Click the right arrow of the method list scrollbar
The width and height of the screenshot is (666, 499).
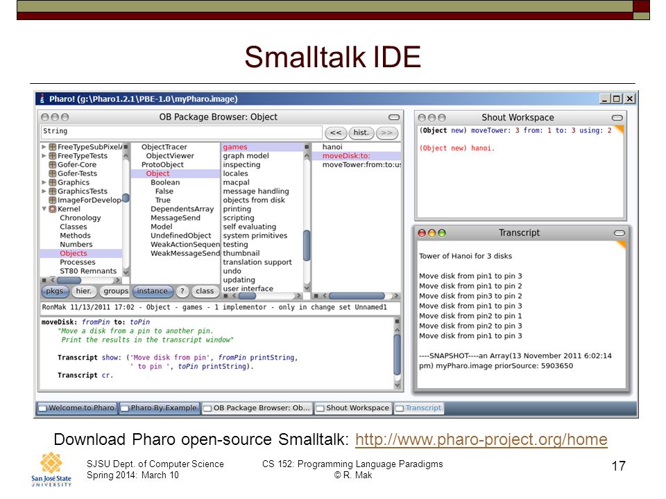396,296
